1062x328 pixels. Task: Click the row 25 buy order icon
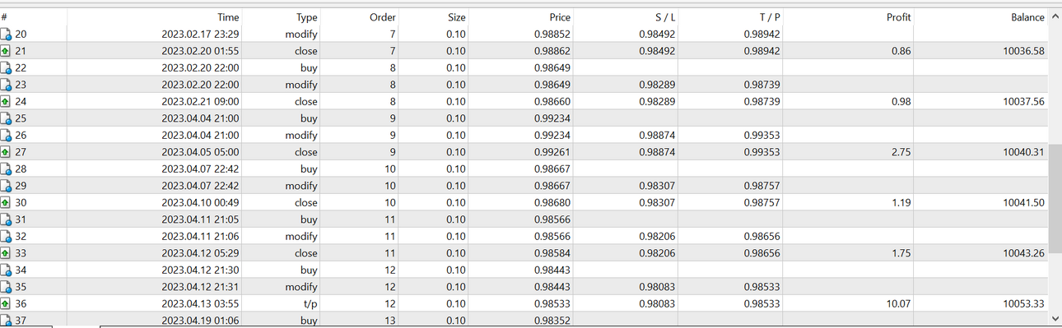click(7, 118)
